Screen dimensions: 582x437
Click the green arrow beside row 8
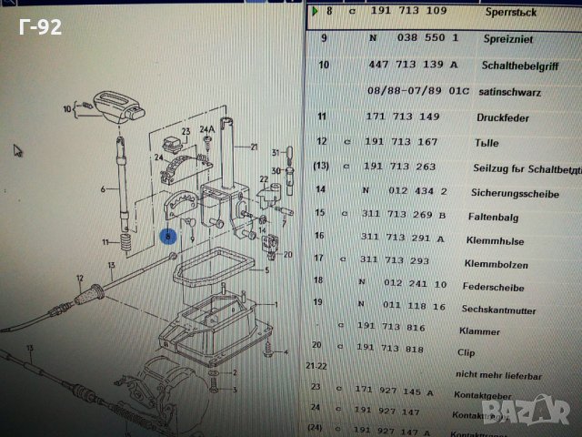coord(314,13)
